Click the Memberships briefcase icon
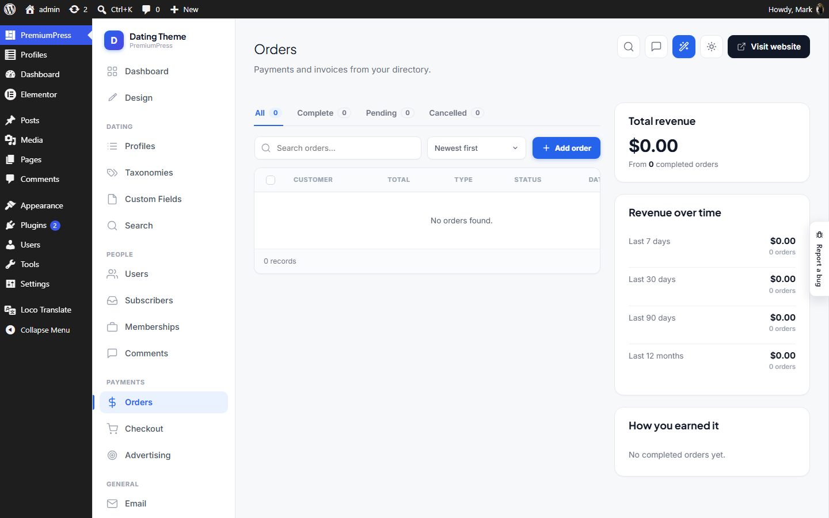The width and height of the screenshot is (829, 518). [112, 327]
